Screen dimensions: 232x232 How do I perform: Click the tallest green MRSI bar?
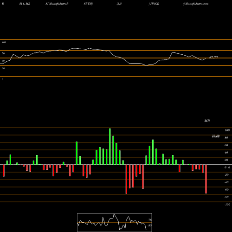click(x=110, y=147)
